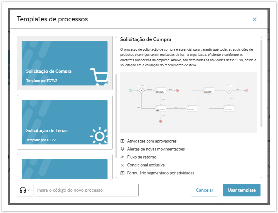This screenshot has height=213, width=278.
Task: Open the process flow diagram preview
Action: [189, 103]
